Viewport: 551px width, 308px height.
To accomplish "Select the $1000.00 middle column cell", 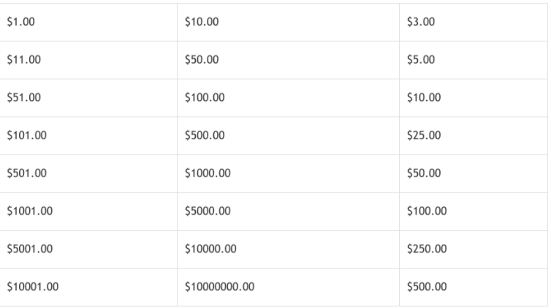I will 288,173.
